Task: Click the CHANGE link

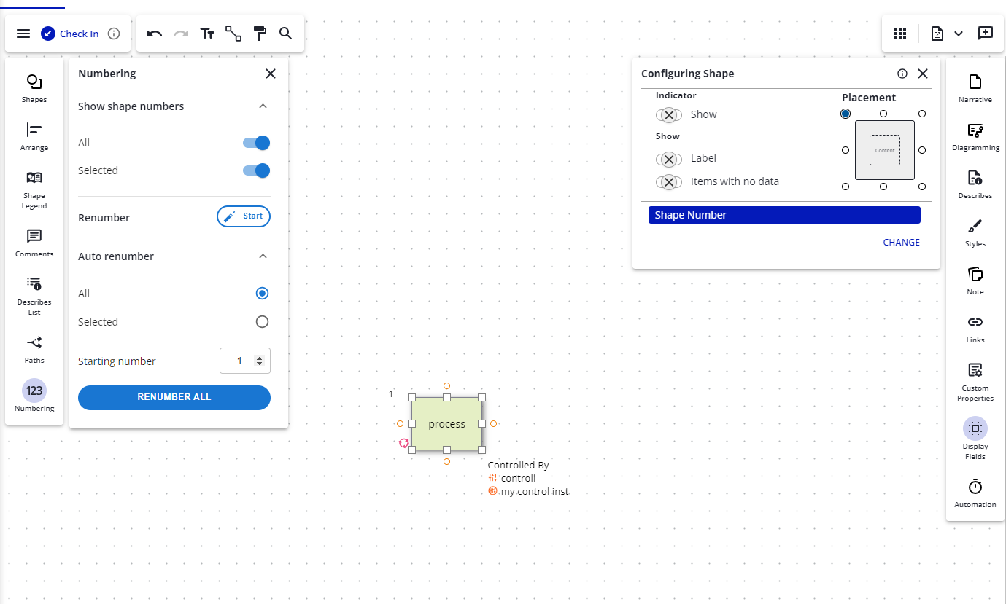Action: [x=901, y=243]
